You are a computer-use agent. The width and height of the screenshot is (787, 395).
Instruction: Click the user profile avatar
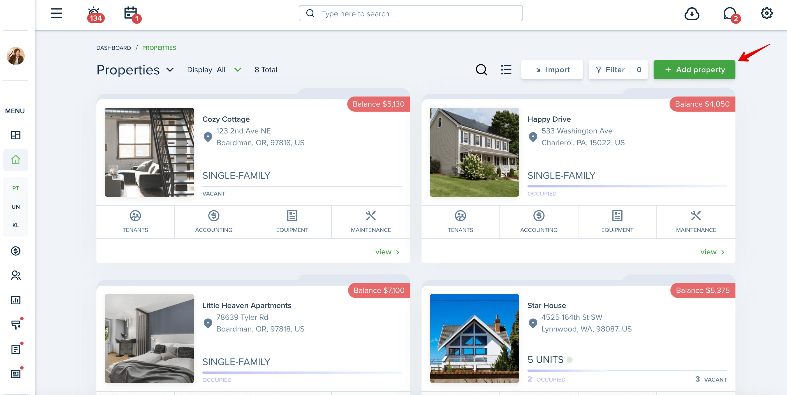click(x=16, y=56)
